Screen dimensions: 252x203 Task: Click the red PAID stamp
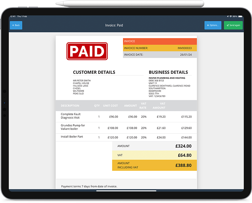click(87, 51)
